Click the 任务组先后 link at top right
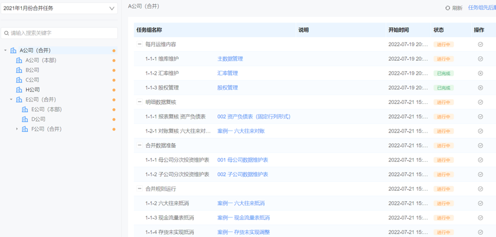This screenshot has height=237, width=496. tap(482, 8)
